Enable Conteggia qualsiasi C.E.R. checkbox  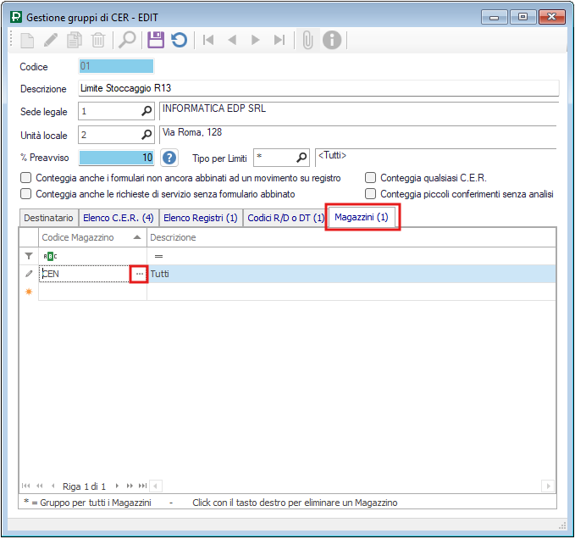click(x=371, y=179)
